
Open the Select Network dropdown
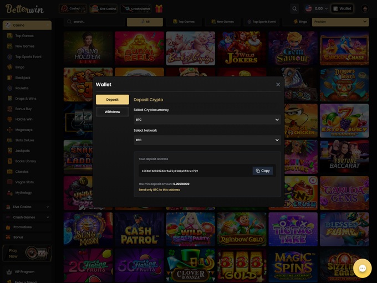207,140
